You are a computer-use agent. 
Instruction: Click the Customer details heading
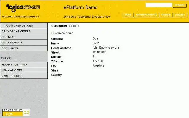[x=65, y=26]
